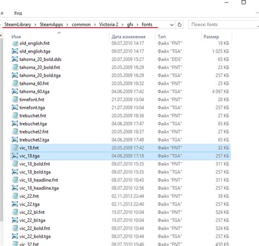Click the tahoma_20_bold.dds file icon
The width and height of the screenshot is (259, 246).
tap(15, 60)
